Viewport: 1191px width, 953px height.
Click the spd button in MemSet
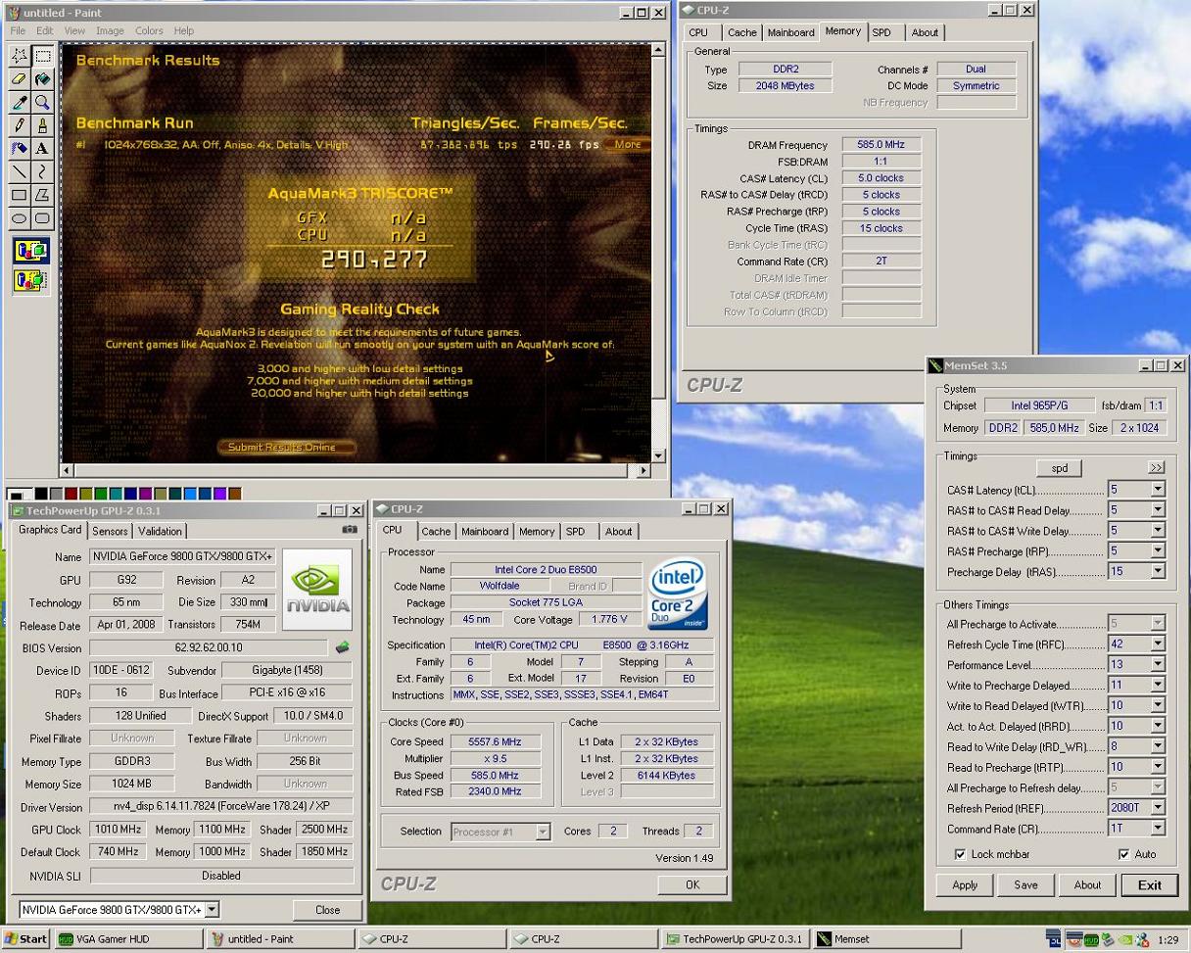(1059, 468)
